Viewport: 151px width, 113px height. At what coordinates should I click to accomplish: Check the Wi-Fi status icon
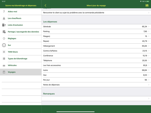pyautogui.click(x=141, y=1)
